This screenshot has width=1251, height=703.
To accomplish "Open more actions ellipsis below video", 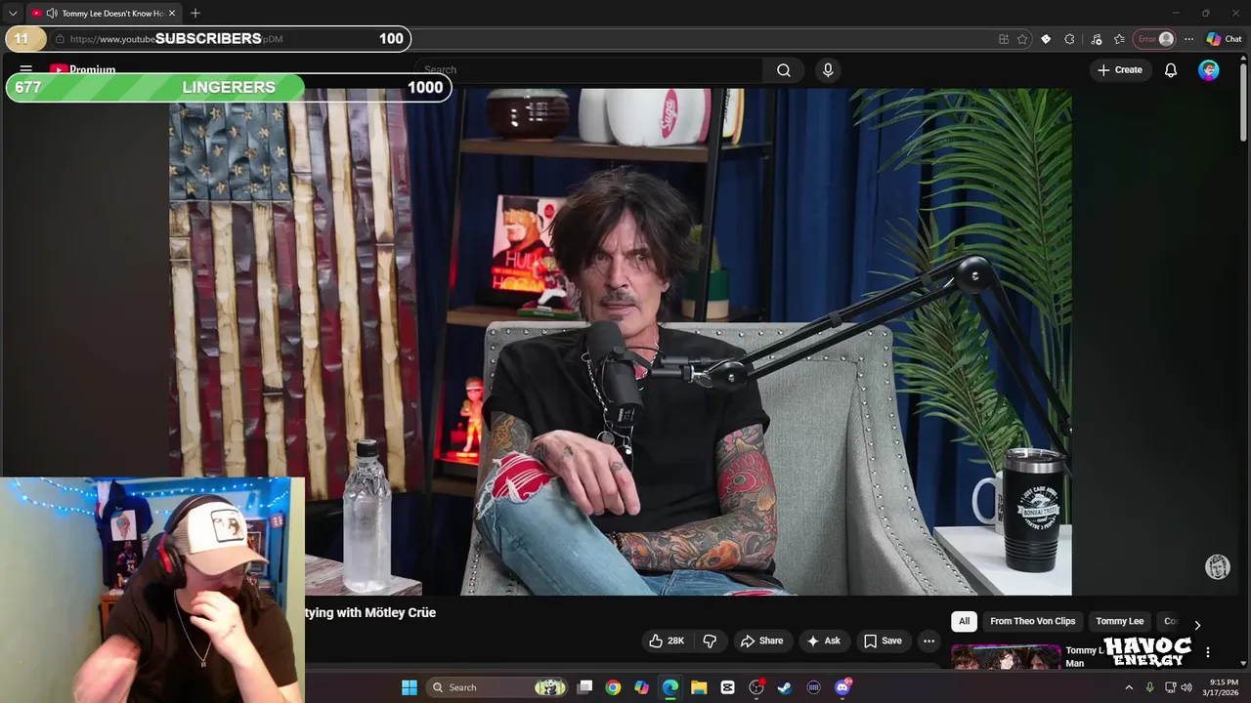I will (x=928, y=641).
